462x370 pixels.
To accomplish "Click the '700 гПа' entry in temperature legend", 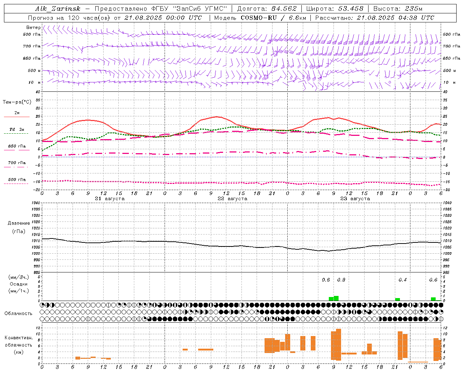I will coord(17,163).
